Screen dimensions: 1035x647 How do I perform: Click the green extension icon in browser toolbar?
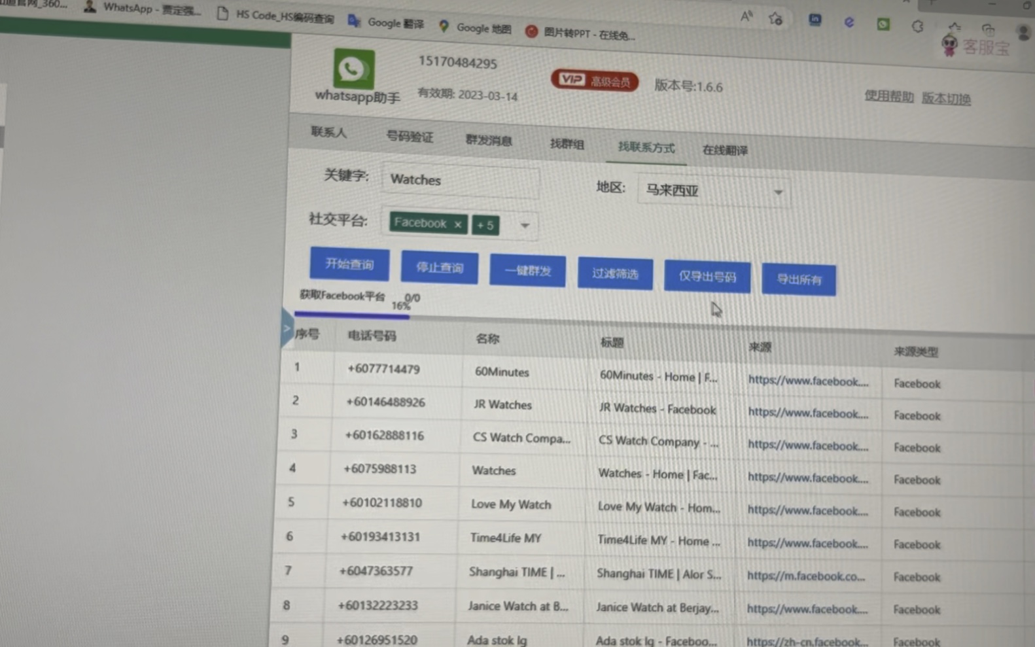click(x=883, y=24)
